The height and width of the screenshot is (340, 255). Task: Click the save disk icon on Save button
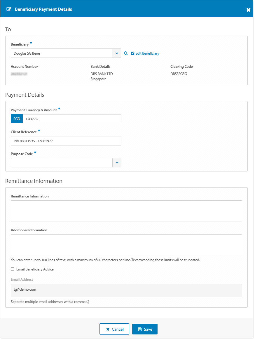[x=140, y=329]
